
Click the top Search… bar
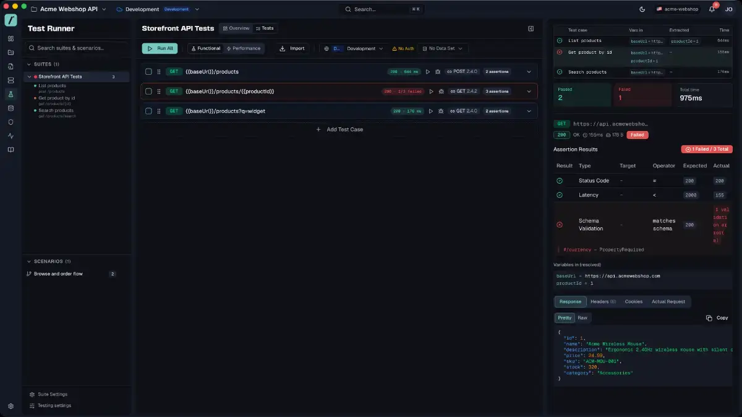[x=383, y=9]
